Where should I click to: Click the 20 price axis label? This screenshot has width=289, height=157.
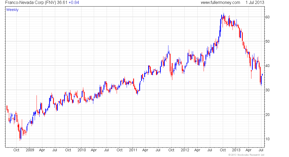point(267,115)
